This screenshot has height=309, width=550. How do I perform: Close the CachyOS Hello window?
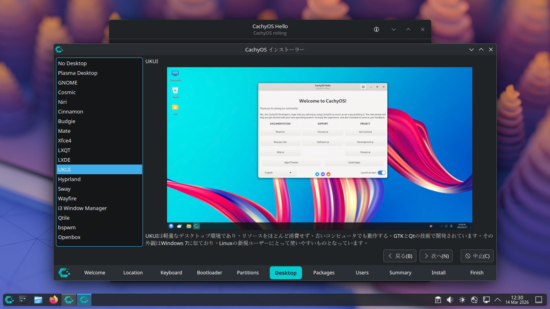click(x=423, y=29)
